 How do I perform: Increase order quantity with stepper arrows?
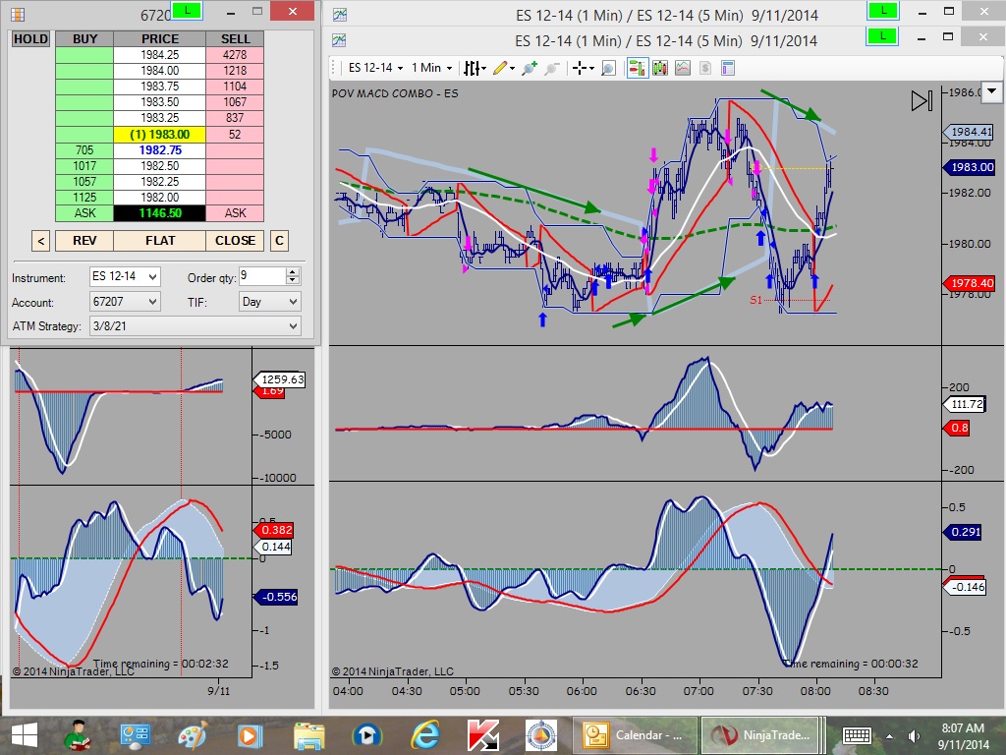point(293,272)
